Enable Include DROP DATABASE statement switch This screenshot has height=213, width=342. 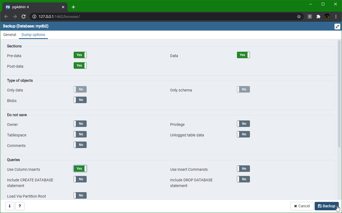243,179
